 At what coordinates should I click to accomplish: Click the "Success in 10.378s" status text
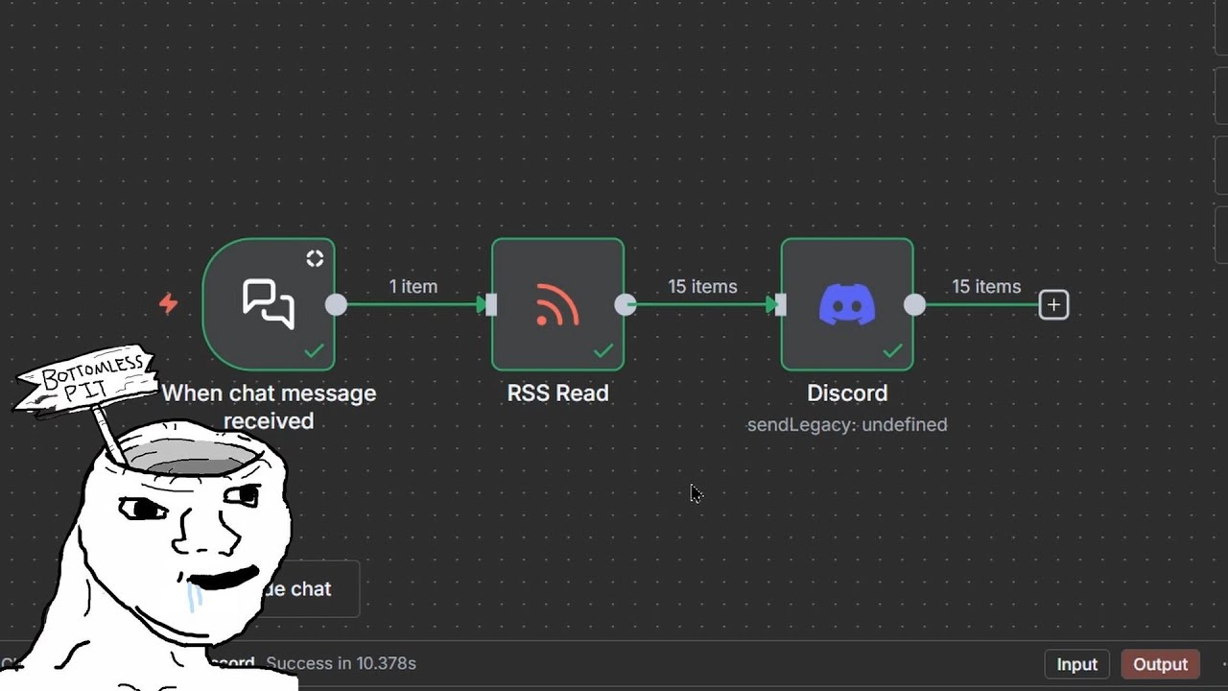[x=341, y=663]
